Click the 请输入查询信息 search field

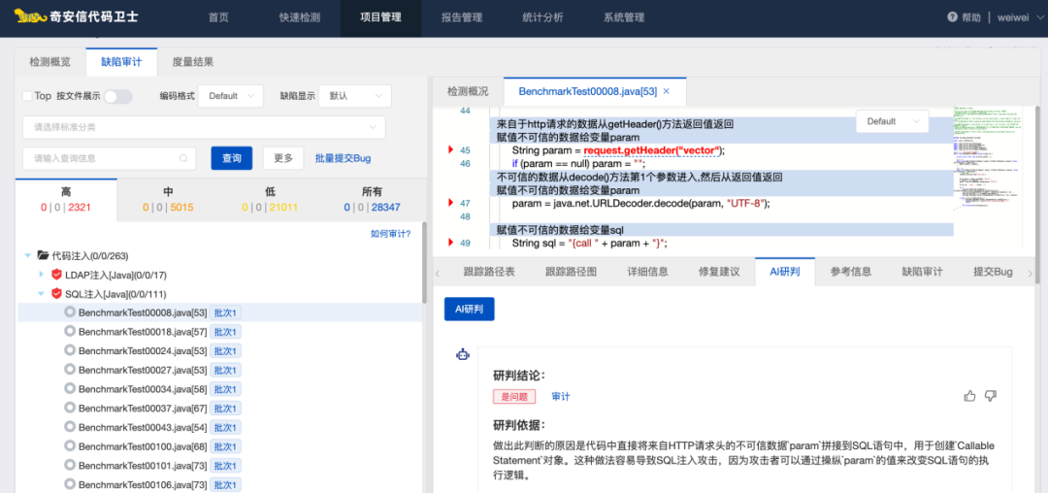[102, 158]
